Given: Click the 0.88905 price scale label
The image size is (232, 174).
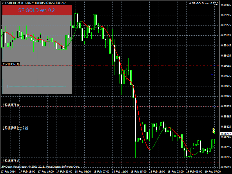Looking at the screenshot, I should tap(226, 106).
